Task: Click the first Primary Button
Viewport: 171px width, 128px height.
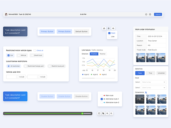Action: click(x=47, y=32)
